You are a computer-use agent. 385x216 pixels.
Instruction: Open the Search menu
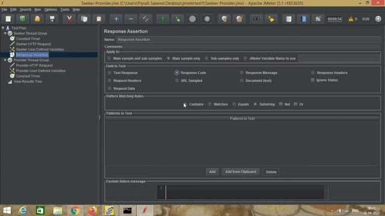25,10
